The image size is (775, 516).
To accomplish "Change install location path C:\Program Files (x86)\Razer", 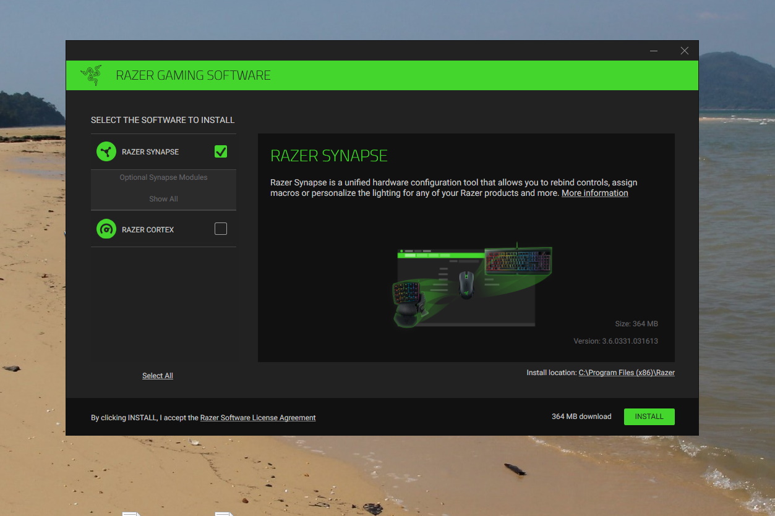I will (x=627, y=373).
